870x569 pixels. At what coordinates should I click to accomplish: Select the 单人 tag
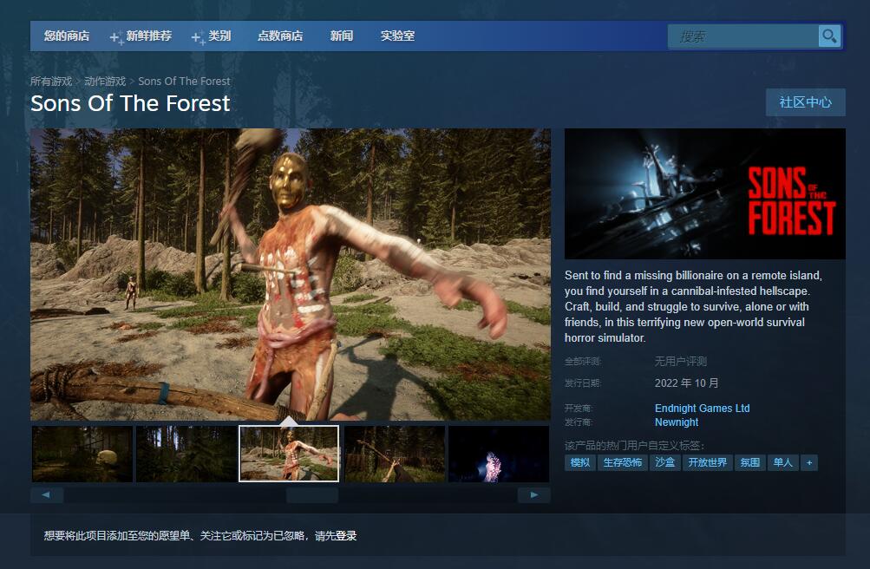pos(783,462)
